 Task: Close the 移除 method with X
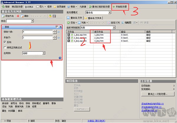tap(60, 27)
